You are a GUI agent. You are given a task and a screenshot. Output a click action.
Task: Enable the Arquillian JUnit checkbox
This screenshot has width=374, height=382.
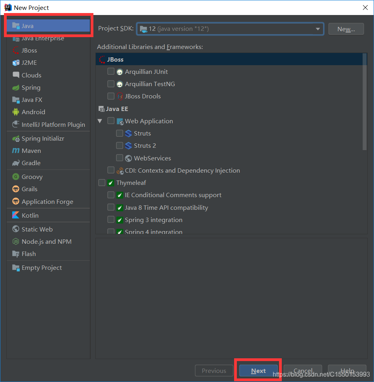coord(111,72)
